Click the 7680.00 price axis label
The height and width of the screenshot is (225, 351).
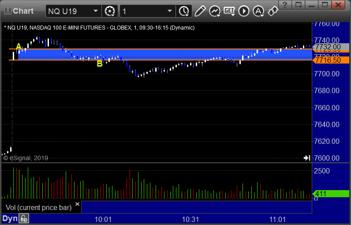click(327, 90)
